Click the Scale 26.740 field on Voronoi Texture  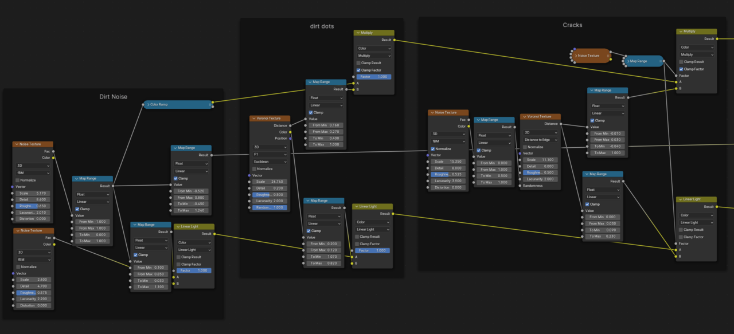pyautogui.click(x=270, y=181)
